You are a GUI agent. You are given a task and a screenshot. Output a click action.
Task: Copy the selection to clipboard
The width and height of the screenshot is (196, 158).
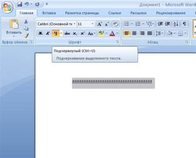tap(26, 28)
